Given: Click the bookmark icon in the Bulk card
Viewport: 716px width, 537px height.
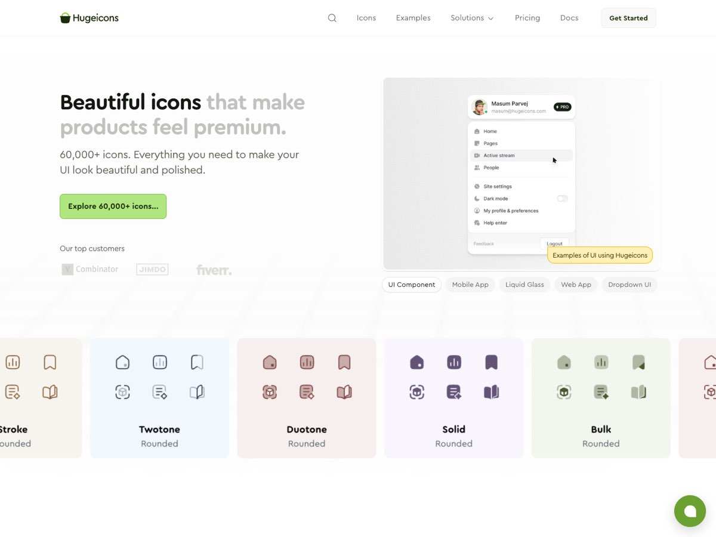Looking at the screenshot, I should pyautogui.click(x=638, y=362).
